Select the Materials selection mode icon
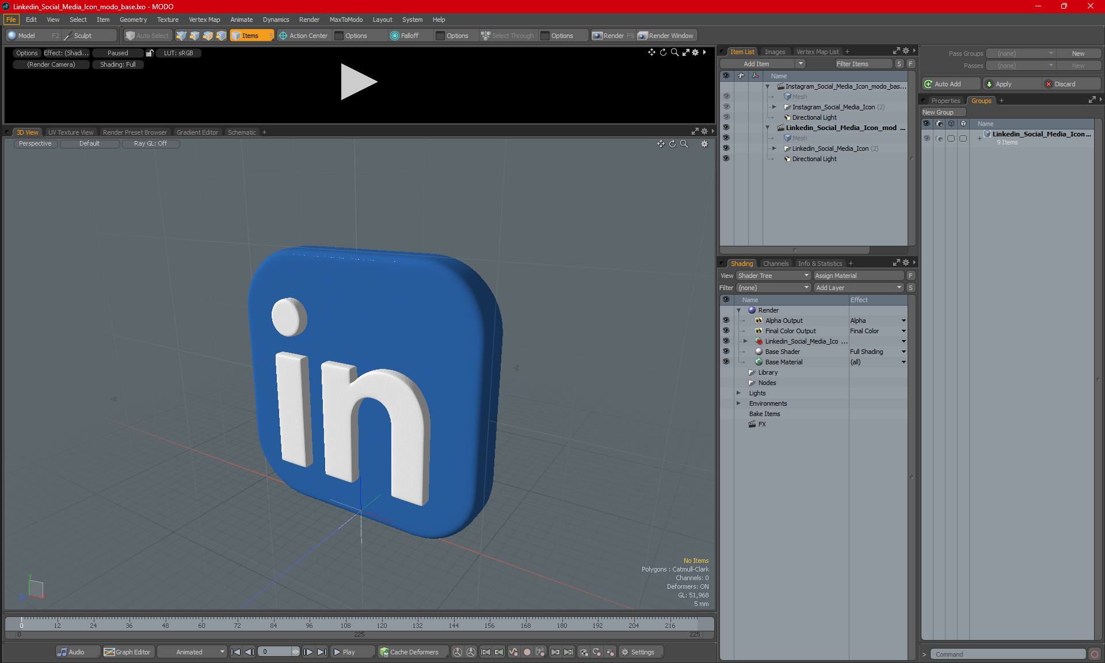Viewport: 1105px width, 663px height. click(x=221, y=36)
